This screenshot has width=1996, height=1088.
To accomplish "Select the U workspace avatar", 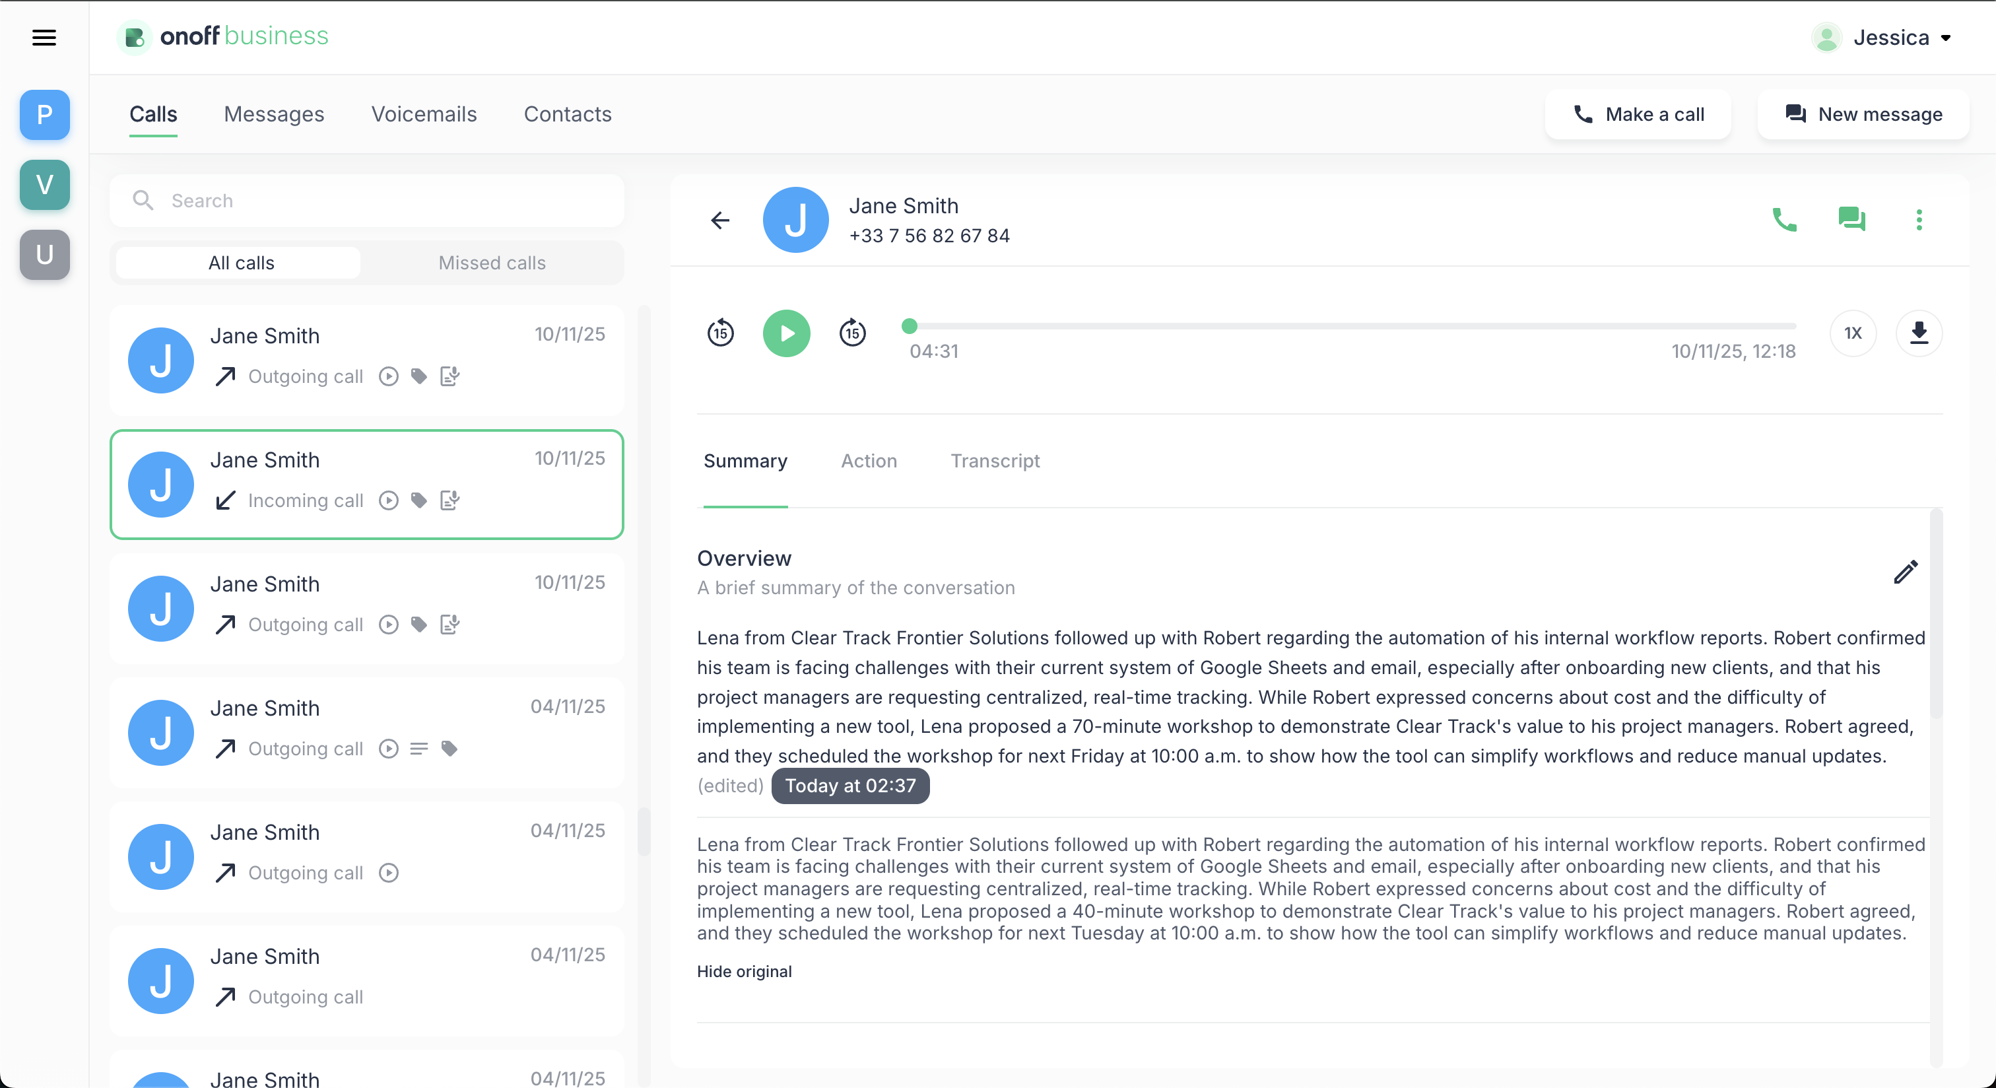I will coord(45,254).
